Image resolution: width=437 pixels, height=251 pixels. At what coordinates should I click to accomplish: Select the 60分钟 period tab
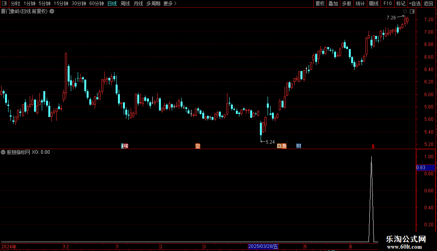coord(96,3)
